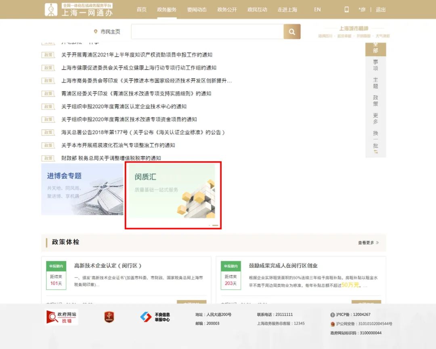Switch to the 政务公开 menu item
This screenshot has width=436, height=349.
click(227, 10)
